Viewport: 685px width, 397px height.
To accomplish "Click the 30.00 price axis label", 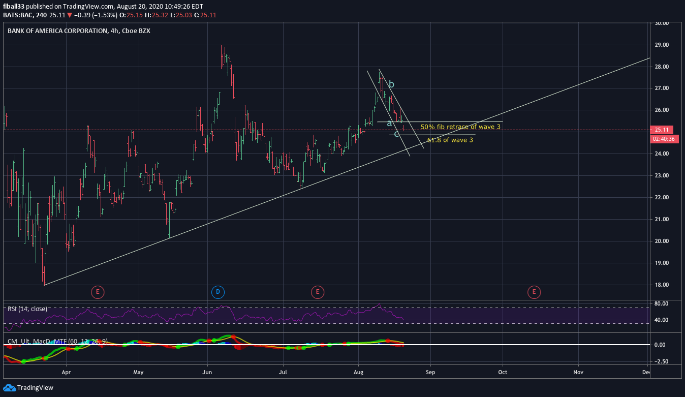I will (661, 23).
